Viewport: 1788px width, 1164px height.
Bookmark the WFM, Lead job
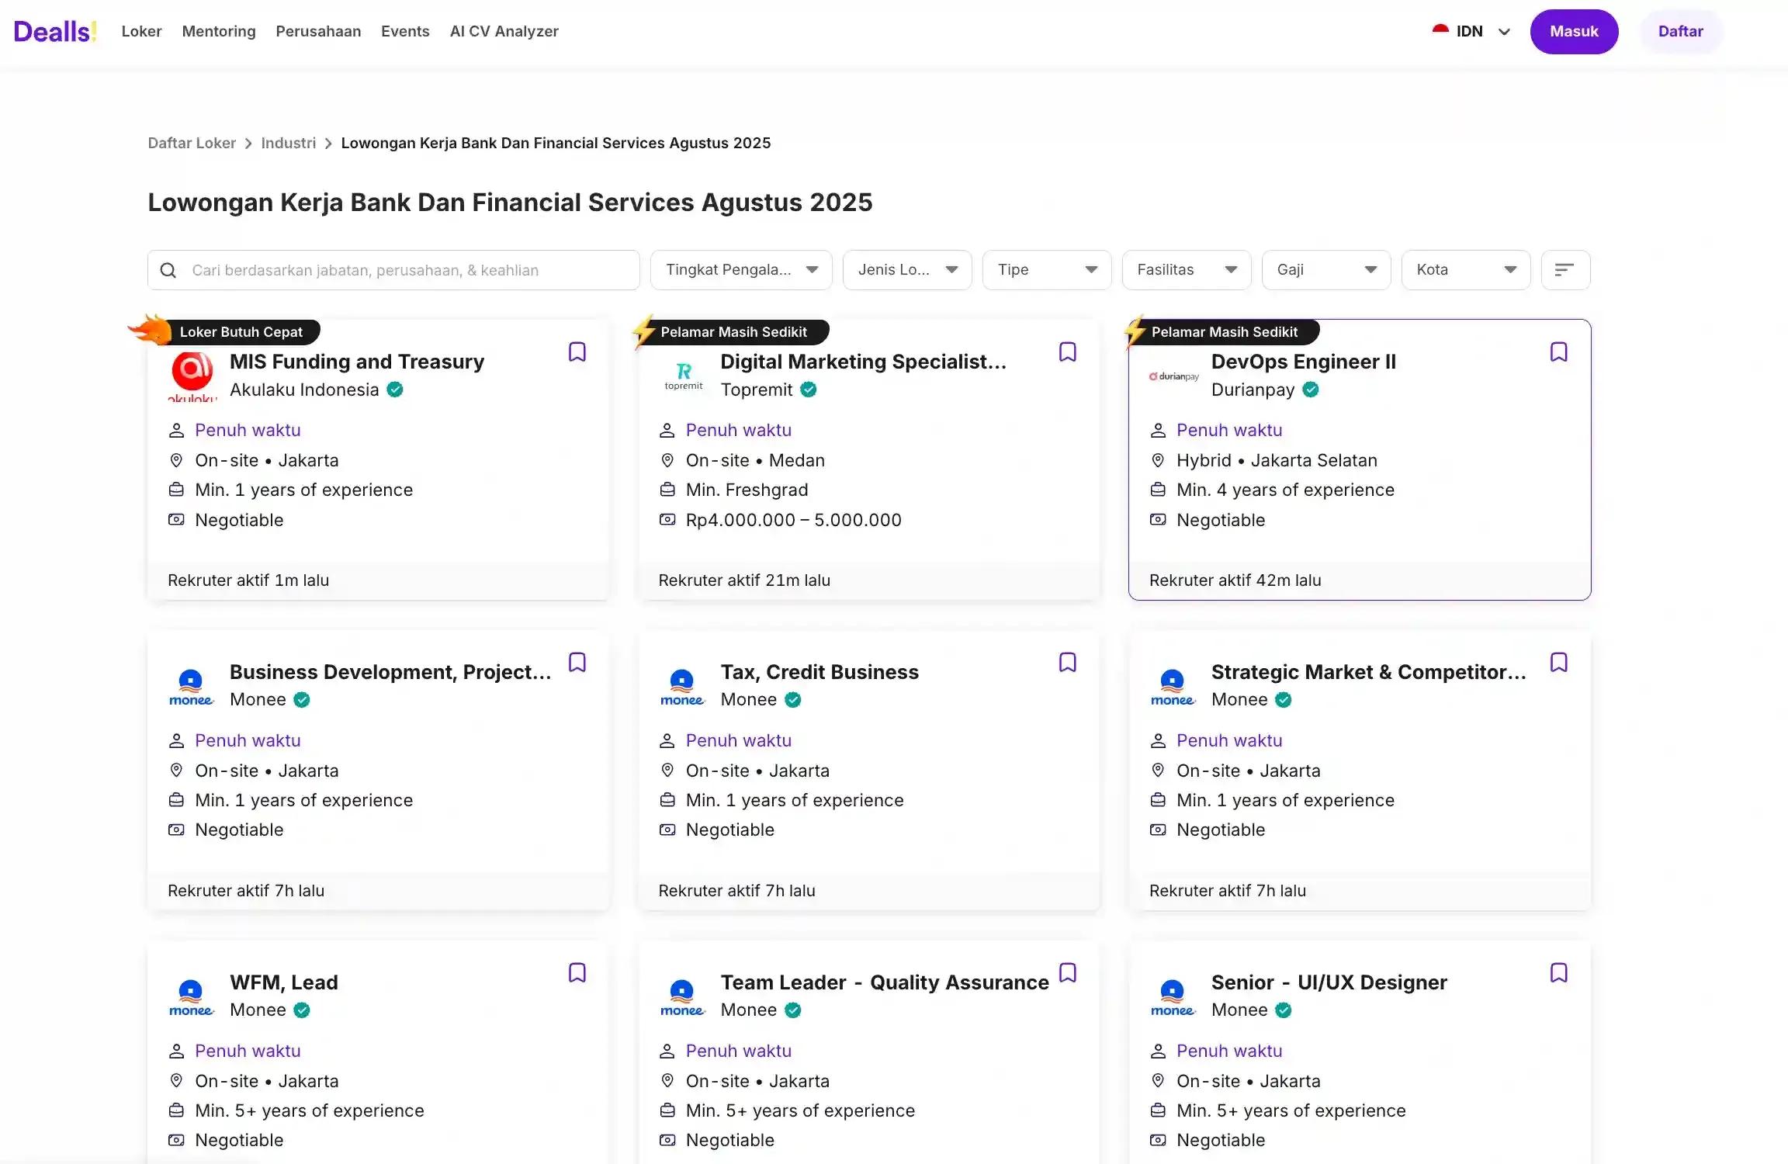(577, 972)
